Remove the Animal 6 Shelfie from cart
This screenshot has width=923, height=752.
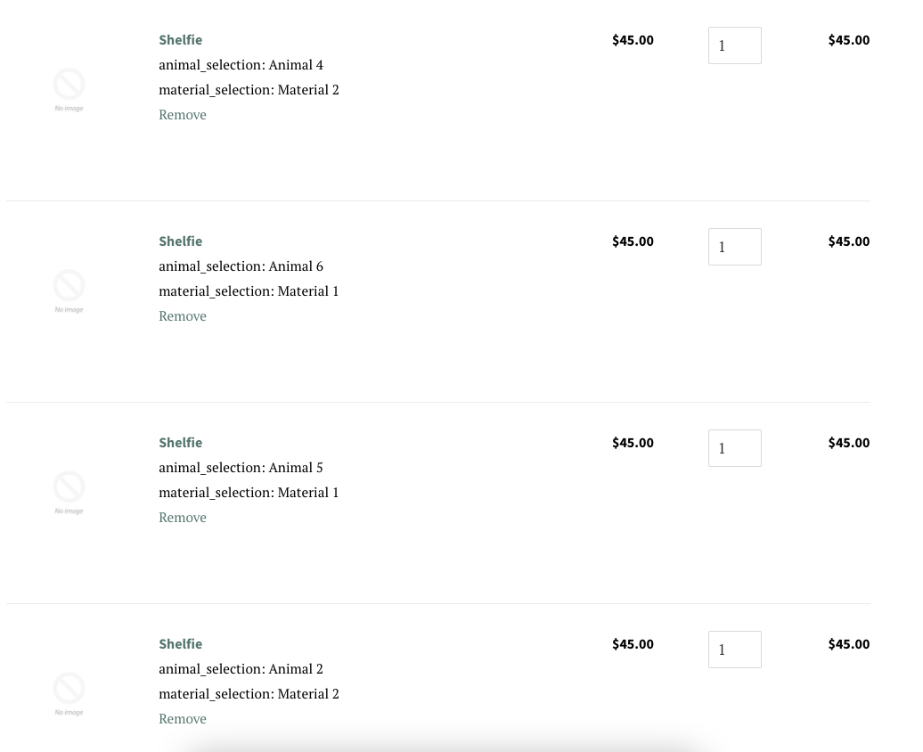coord(183,316)
